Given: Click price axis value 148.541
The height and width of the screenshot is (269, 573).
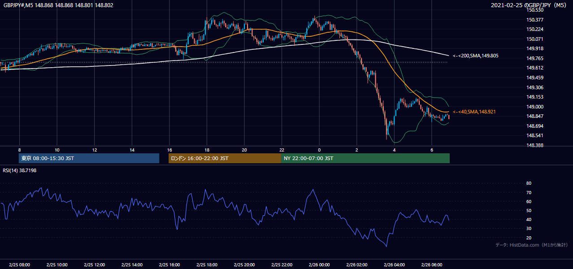Looking at the screenshot, I should pyautogui.click(x=535, y=135).
